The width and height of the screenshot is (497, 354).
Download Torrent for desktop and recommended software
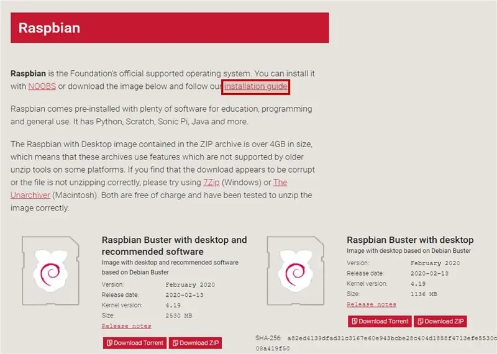(135, 343)
